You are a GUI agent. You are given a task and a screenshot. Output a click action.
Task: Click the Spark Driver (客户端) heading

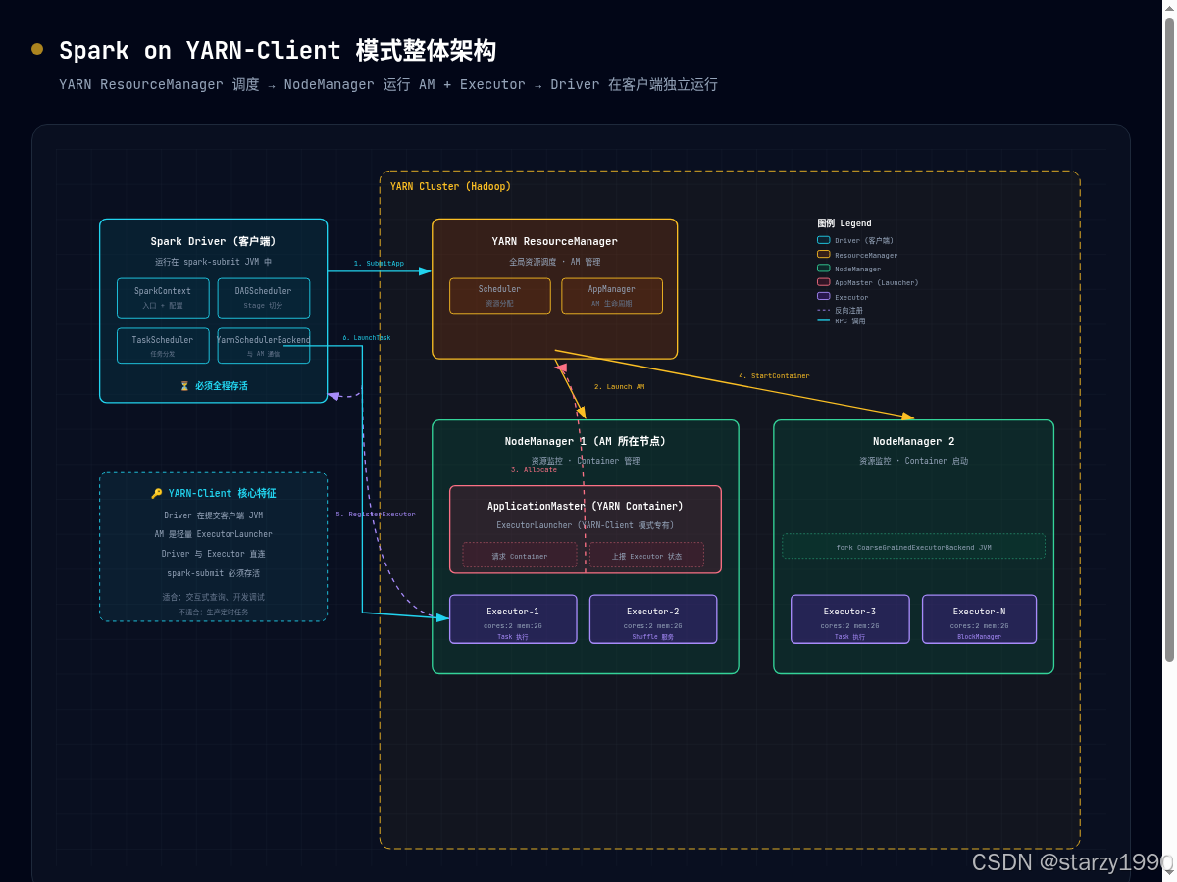click(x=213, y=241)
